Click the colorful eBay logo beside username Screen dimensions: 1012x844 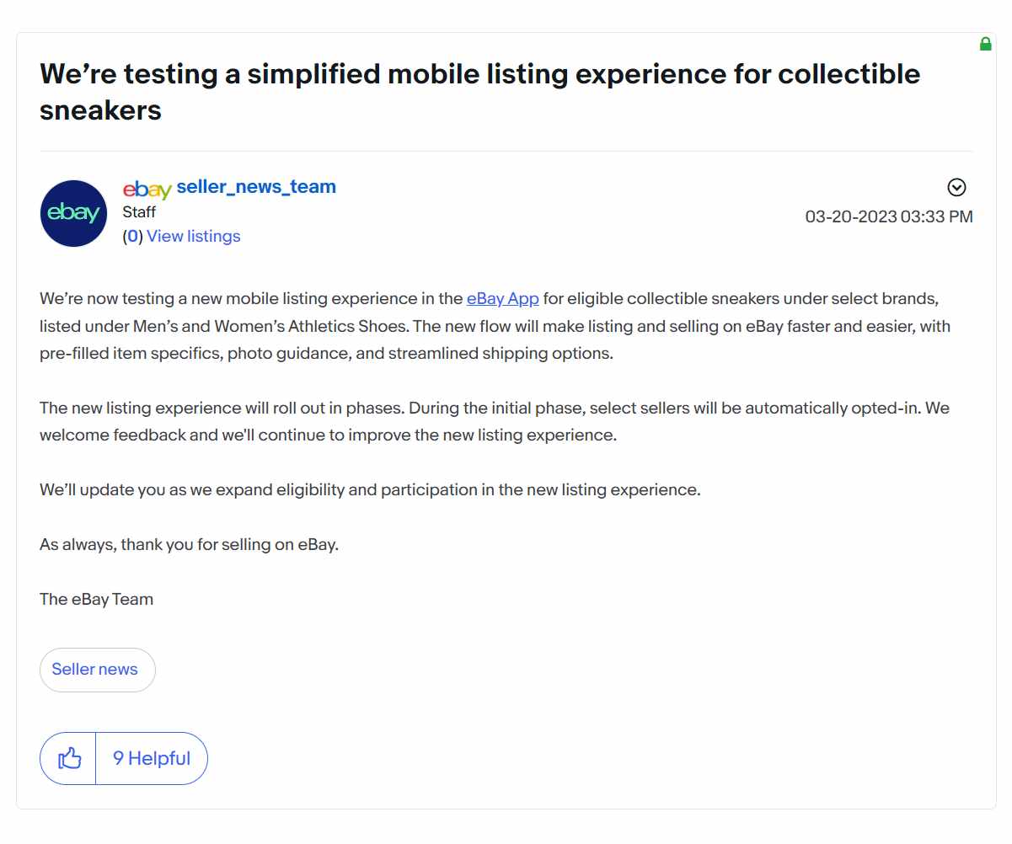(x=147, y=190)
